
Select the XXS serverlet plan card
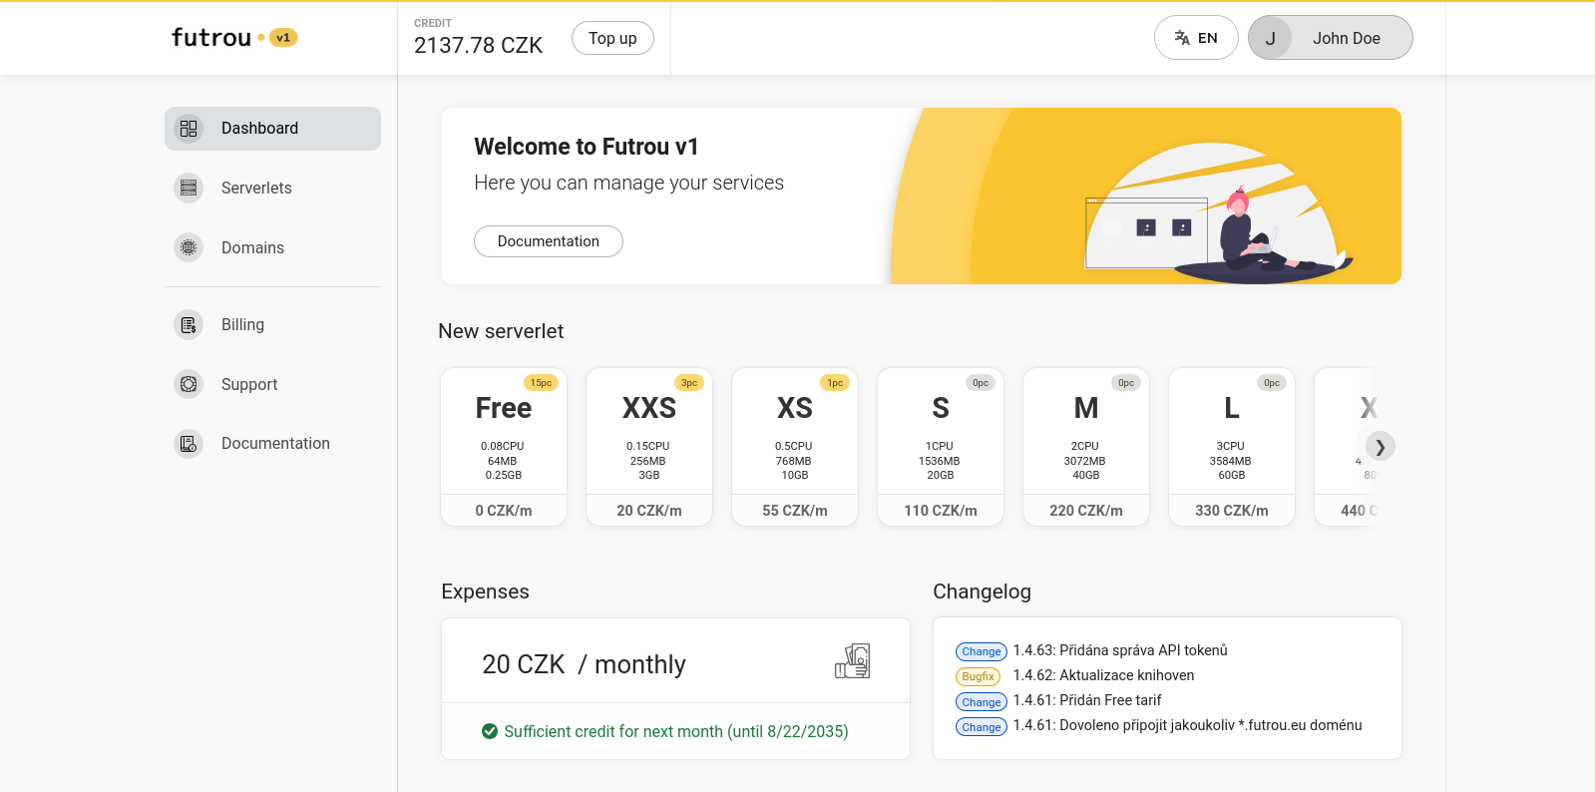tap(649, 447)
